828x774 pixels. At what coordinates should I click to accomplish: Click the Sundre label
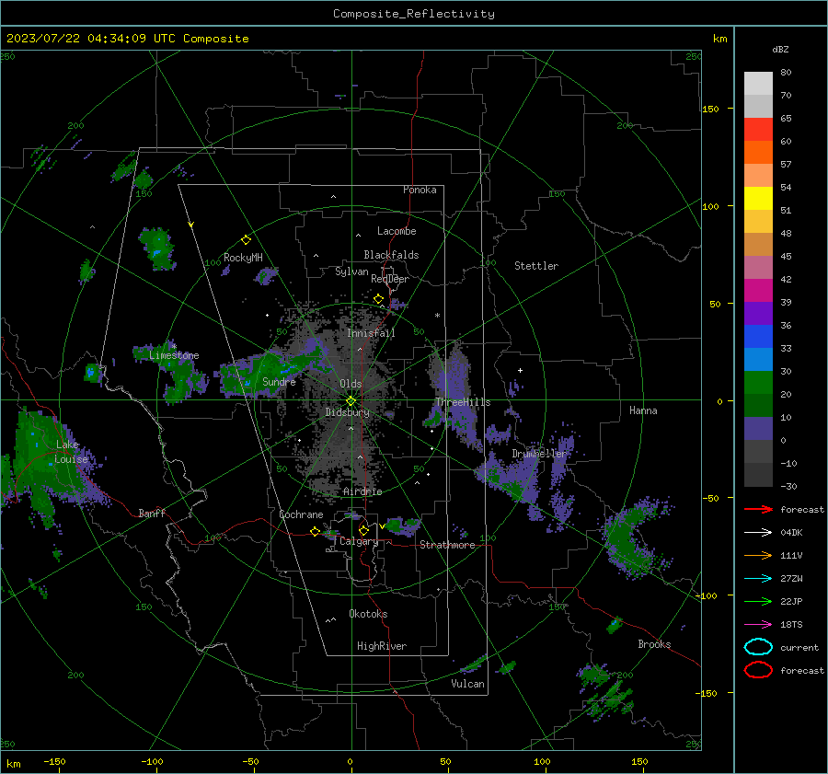click(x=279, y=381)
